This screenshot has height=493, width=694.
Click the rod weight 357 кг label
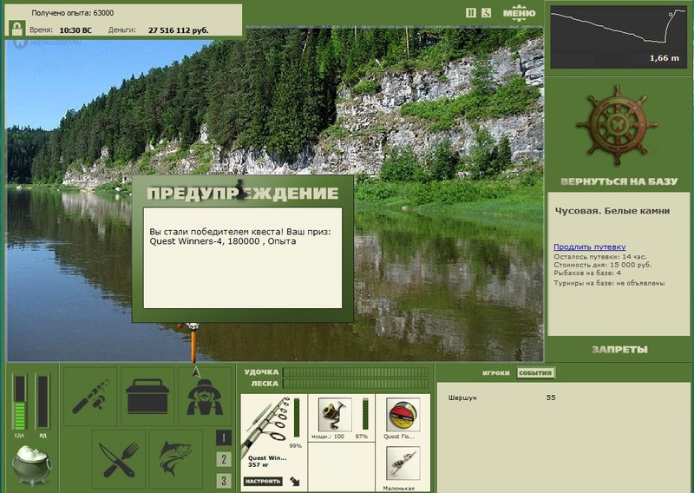[259, 464]
